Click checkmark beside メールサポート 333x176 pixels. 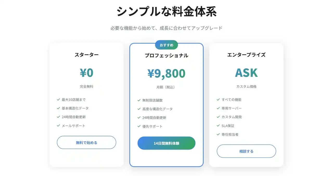[x=59, y=126]
